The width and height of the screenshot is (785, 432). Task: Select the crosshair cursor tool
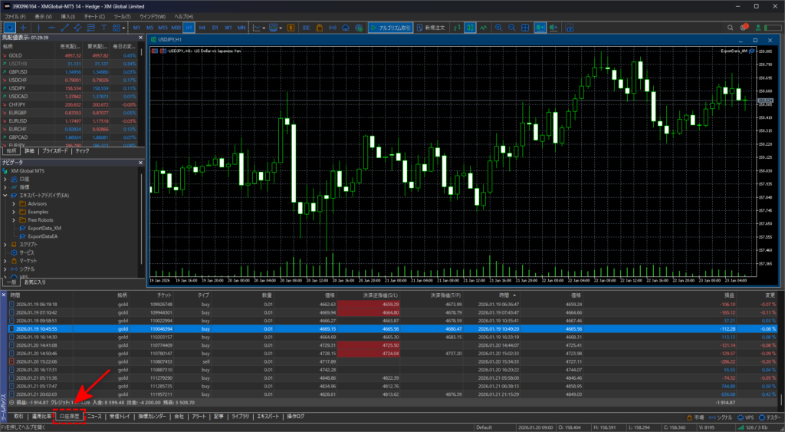(23, 27)
